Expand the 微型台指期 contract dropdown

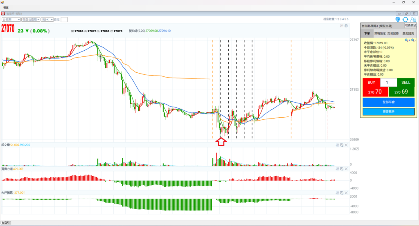point(31,19)
